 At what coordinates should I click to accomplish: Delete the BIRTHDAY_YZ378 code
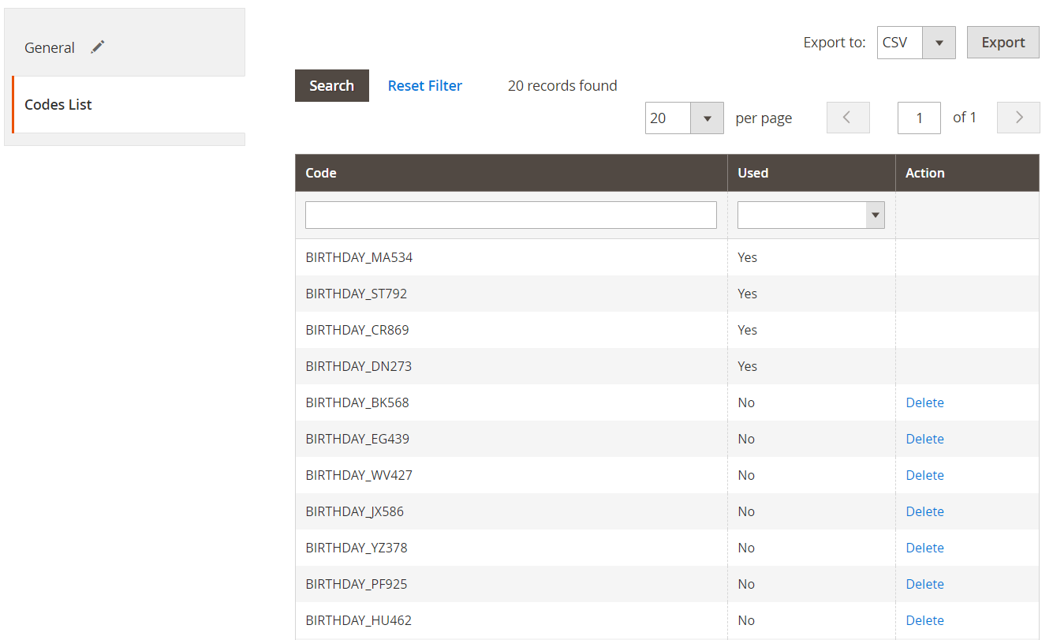(924, 548)
